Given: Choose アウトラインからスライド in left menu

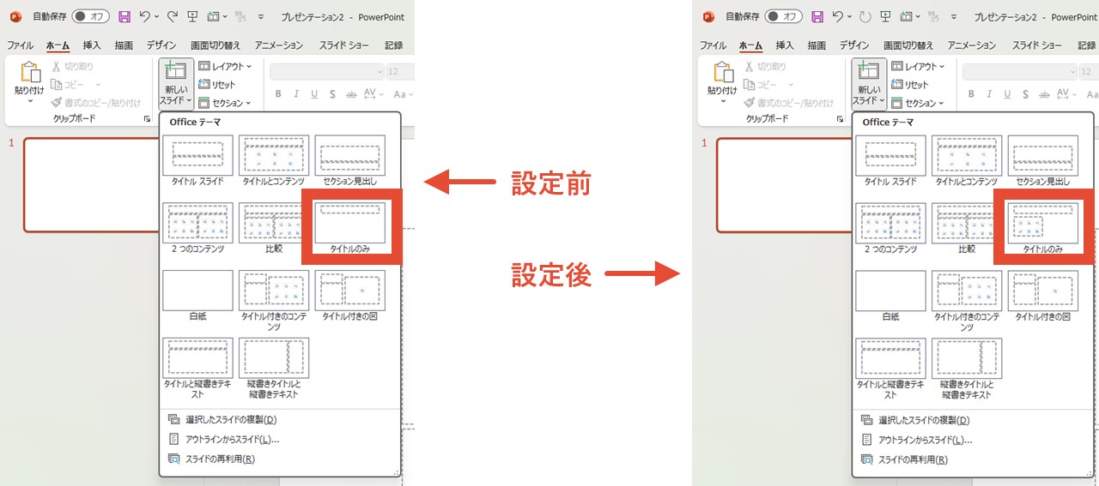Looking at the screenshot, I should (x=280, y=440).
